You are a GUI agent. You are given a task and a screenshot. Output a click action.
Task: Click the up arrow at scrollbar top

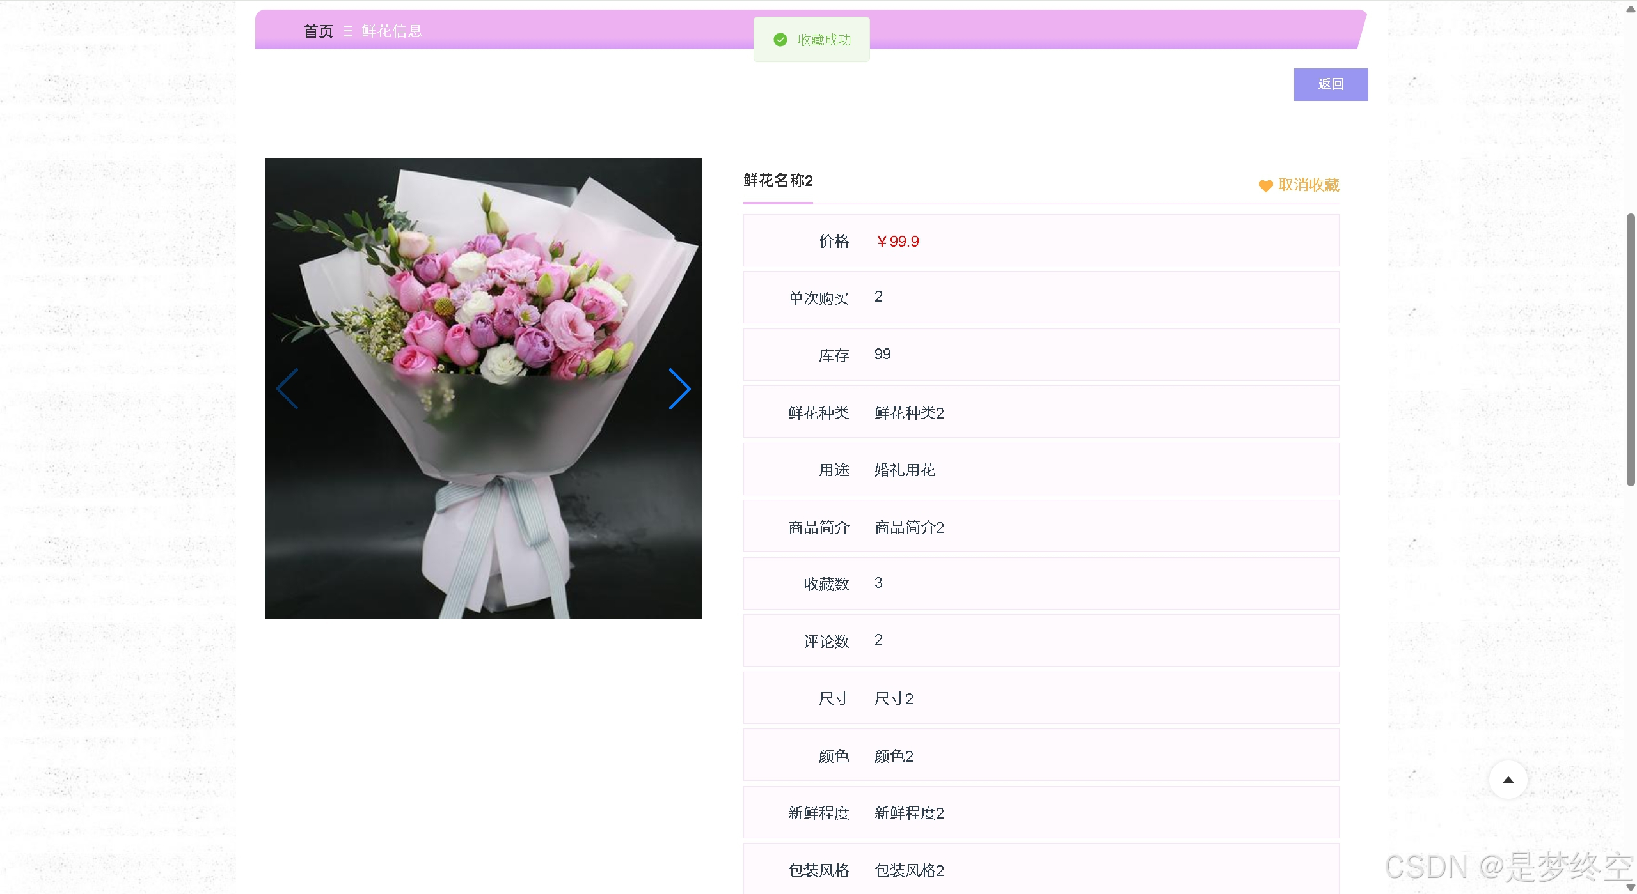pyautogui.click(x=1630, y=8)
